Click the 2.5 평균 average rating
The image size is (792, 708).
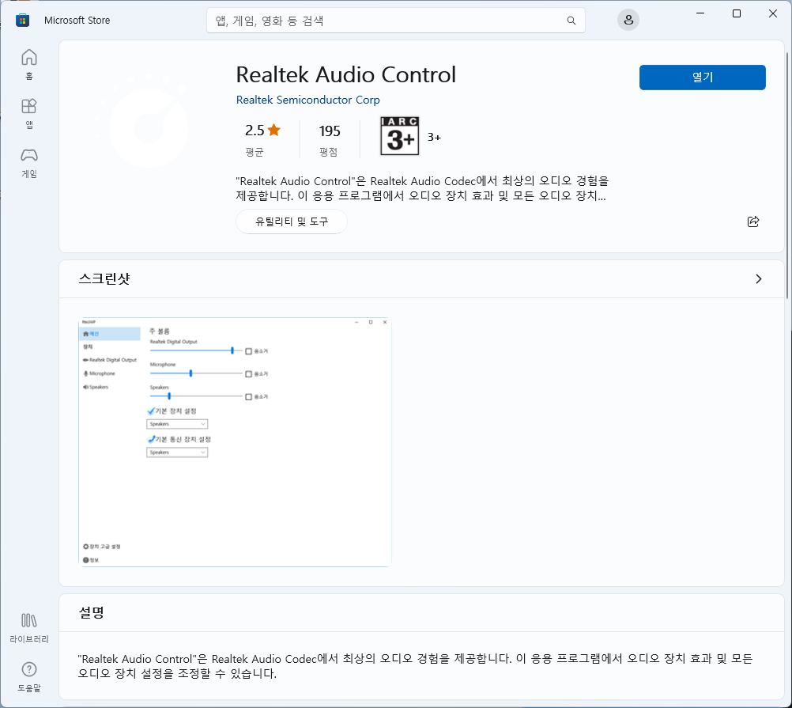(262, 140)
